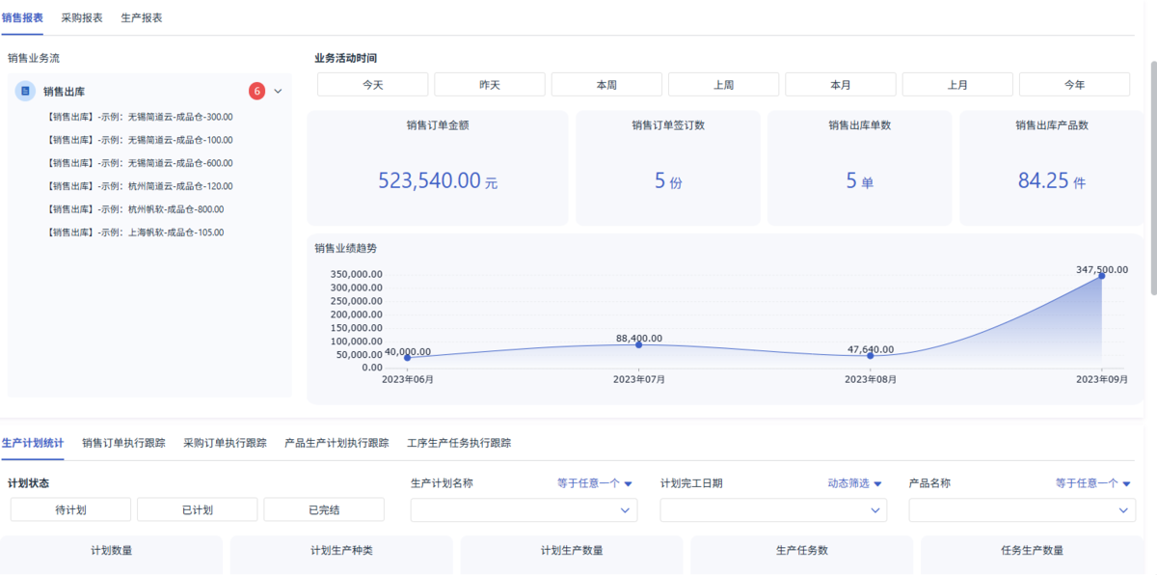The image size is (1157, 575).
Task: Open the 生产报表 tab
Action: 142,17
